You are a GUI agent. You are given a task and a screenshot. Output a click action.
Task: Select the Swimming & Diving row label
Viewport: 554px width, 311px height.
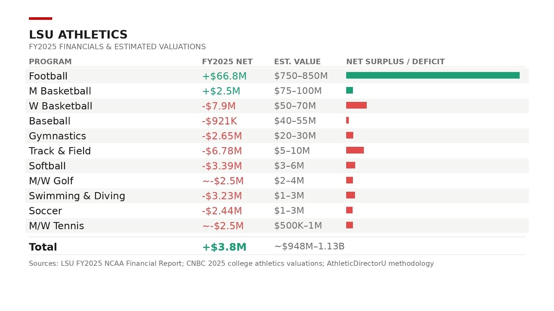[x=77, y=196]
